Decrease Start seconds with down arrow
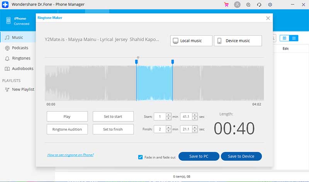This screenshot has height=182, width=309. click(x=195, y=118)
